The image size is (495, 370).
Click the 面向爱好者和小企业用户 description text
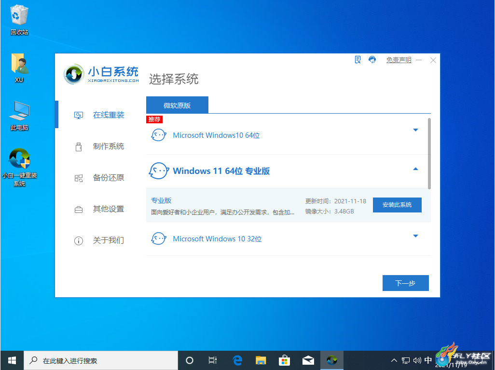coord(222,212)
